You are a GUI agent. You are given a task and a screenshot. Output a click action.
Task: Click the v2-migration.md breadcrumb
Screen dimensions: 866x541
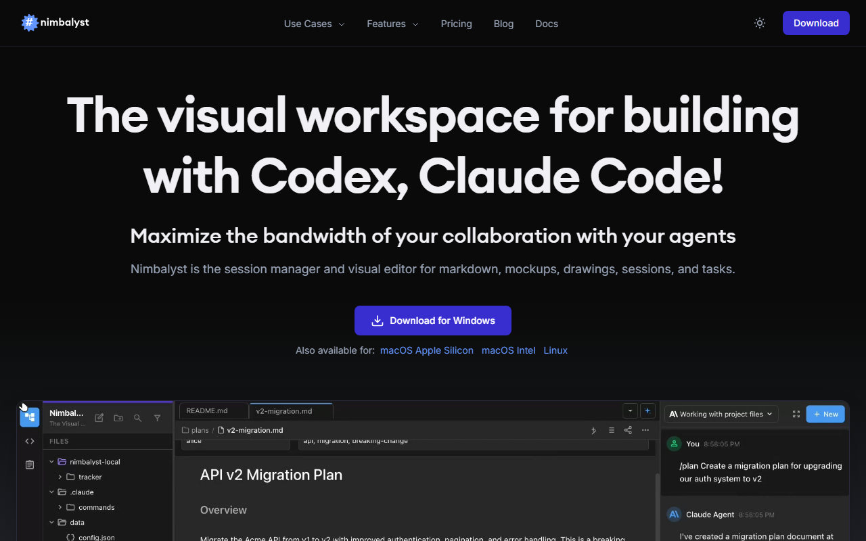click(250, 430)
